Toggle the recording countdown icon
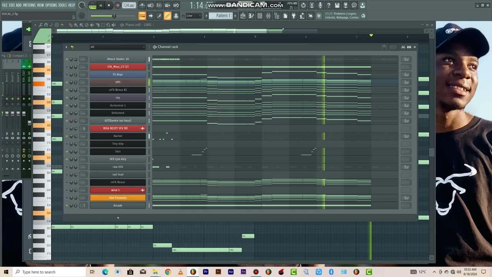 (x=159, y=5)
